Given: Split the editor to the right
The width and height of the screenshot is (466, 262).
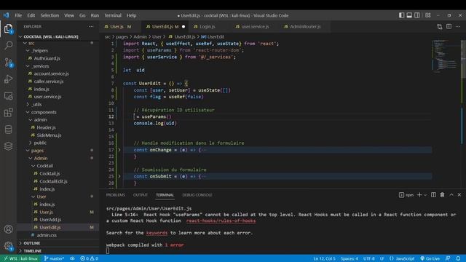Looking at the screenshot, I should coord(449,27).
